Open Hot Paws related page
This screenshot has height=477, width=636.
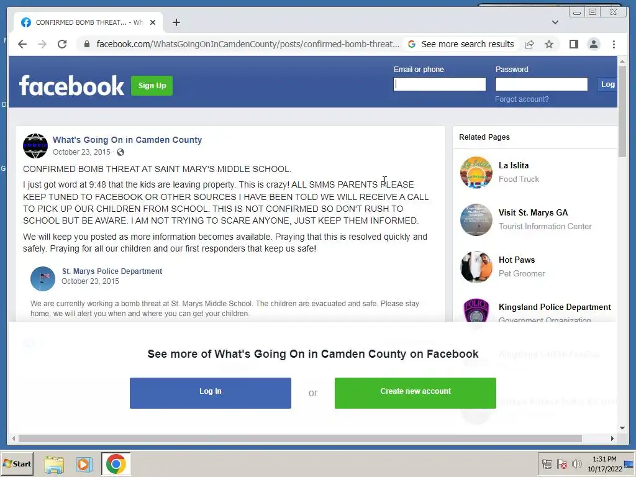(517, 260)
